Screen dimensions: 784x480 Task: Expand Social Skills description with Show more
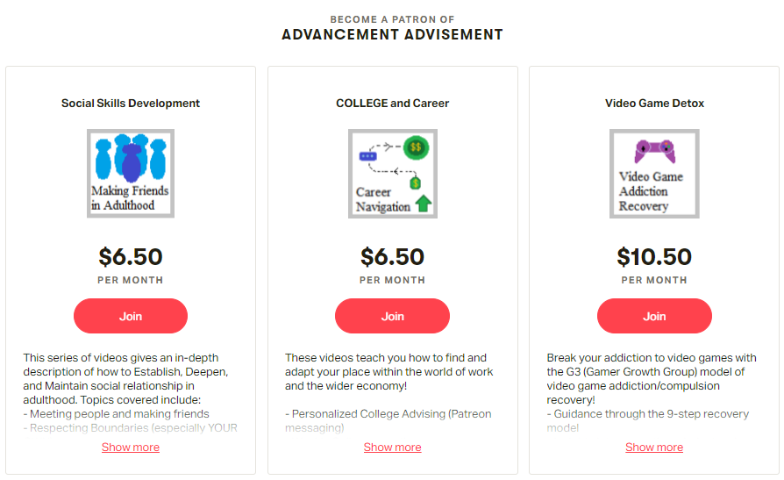tap(131, 447)
